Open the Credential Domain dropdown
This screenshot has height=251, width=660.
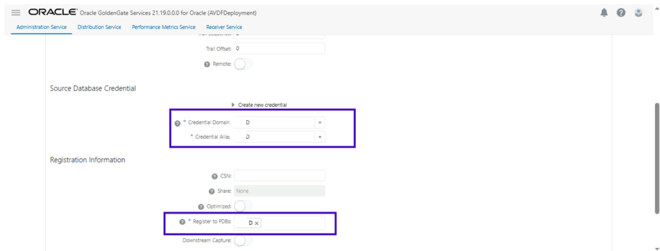point(320,123)
